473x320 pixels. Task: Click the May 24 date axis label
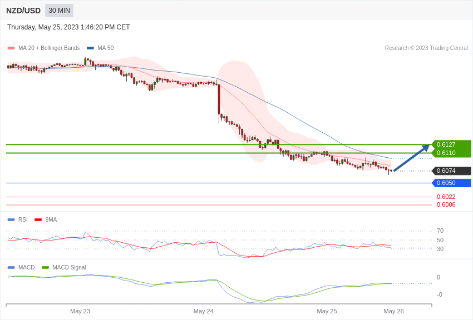(x=204, y=311)
